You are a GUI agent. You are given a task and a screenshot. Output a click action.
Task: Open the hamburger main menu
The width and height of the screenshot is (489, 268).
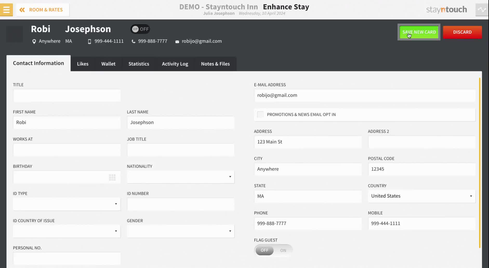(x=6, y=10)
